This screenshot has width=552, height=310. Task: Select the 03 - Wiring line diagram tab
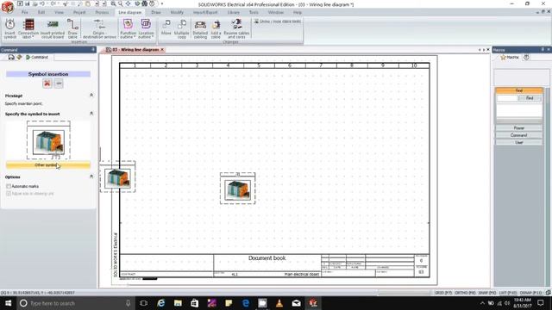click(x=135, y=50)
